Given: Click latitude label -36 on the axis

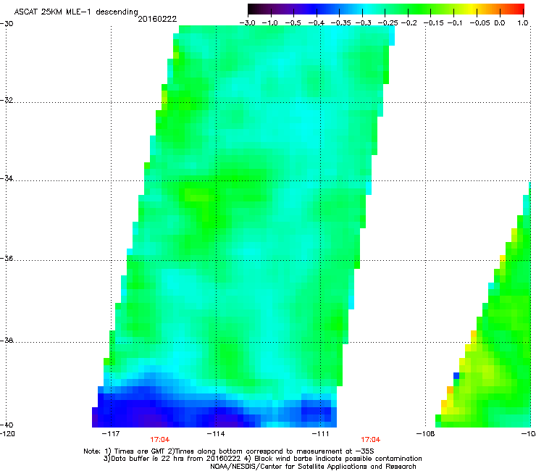Looking at the screenshot, I should click(x=7, y=258).
